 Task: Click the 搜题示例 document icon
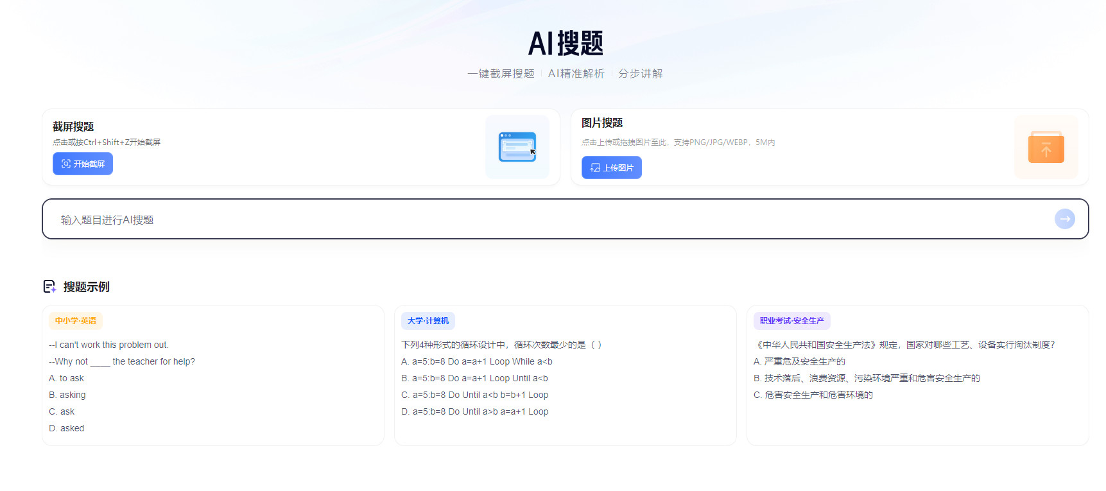49,286
